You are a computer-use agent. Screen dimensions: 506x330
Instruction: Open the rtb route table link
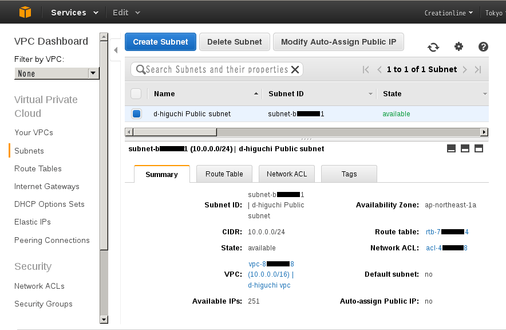447,232
